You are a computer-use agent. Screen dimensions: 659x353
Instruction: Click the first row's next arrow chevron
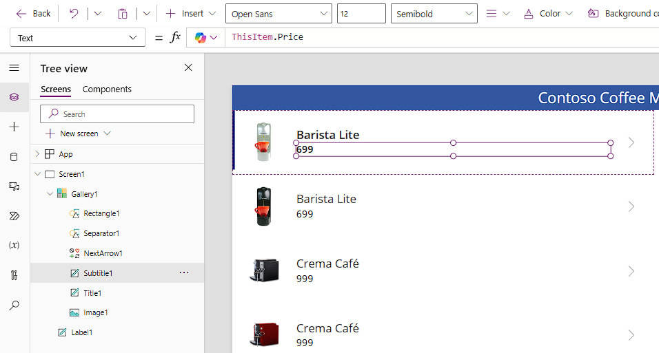pos(631,142)
